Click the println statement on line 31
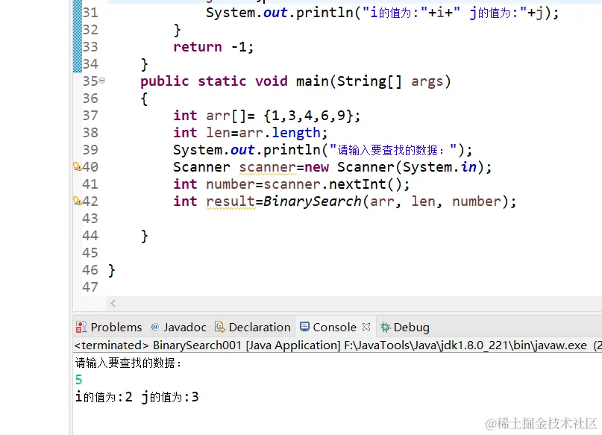 point(382,13)
